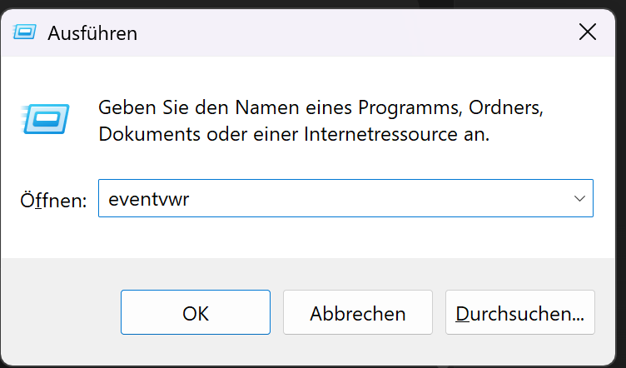Click the "eventvwr" text in Öffnen field
Image resolution: width=626 pixels, height=368 pixels.
click(143, 200)
